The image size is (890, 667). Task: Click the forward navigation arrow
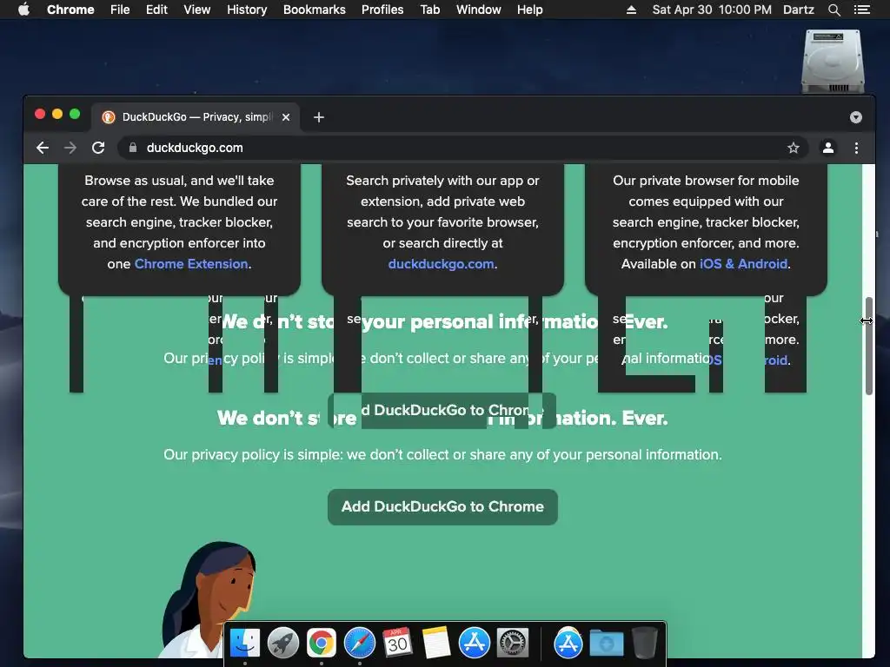pyautogui.click(x=70, y=148)
